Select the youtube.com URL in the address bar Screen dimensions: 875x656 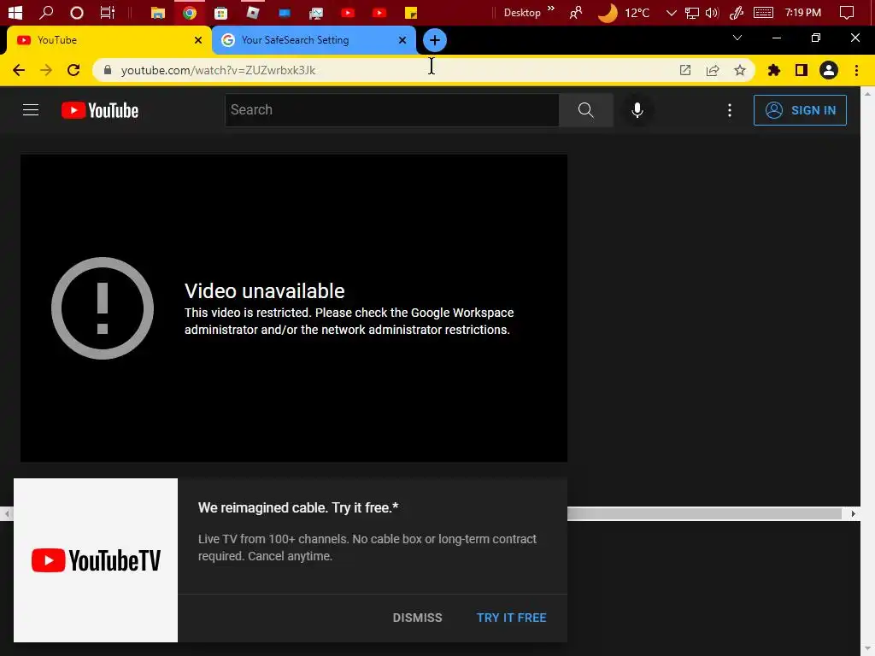(x=218, y=70)
